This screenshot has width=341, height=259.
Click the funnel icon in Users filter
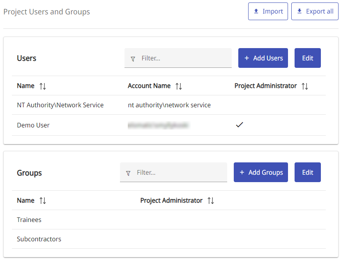[x=133, y=59]
